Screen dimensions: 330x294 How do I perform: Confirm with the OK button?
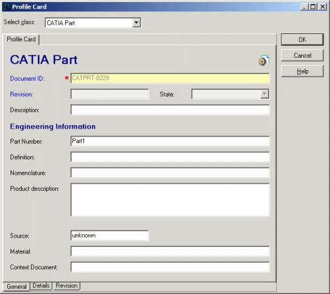(x=302, y=39)
